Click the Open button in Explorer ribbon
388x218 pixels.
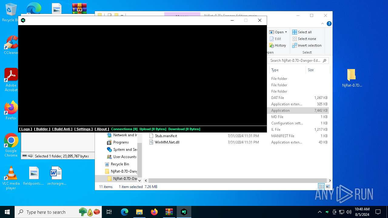[x=276, y=32]
